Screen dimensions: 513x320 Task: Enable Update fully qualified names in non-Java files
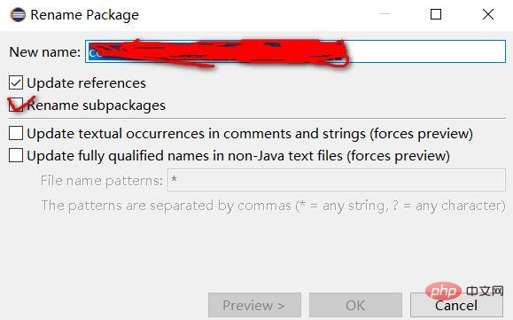coord(16,155)
